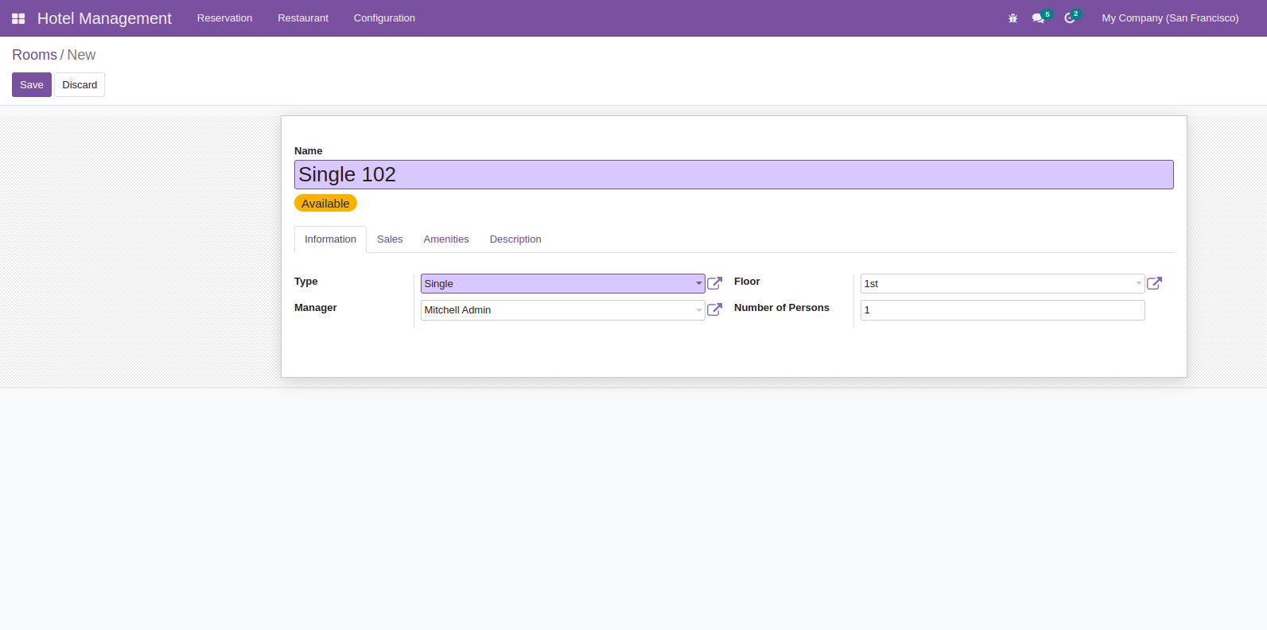1267x630 pixels.
Task: Discard the new room changes
Action: point(80,85)
